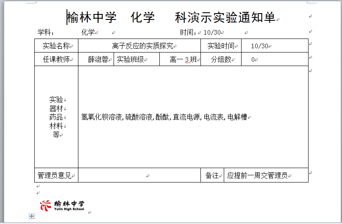342x224 pixels.
Task: Click the 管理员意见 label cell
Action: coord(56,175)
